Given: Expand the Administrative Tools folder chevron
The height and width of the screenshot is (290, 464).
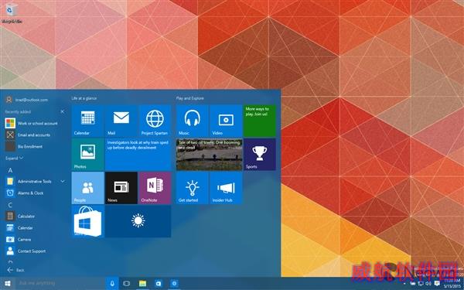Looking at the screenshot, I should coord(63,181).
